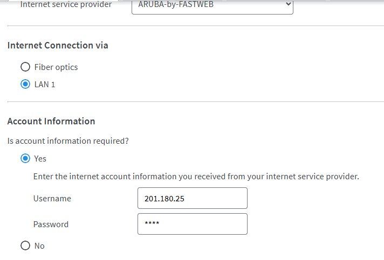Viewport: 384px width, 260px height.
Task: Click the "Internet Connection via" heading
Action: click(x=58, y=45)
